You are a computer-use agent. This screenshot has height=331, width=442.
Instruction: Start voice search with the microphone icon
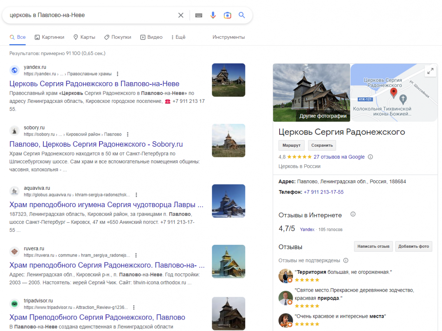point(213,15)
